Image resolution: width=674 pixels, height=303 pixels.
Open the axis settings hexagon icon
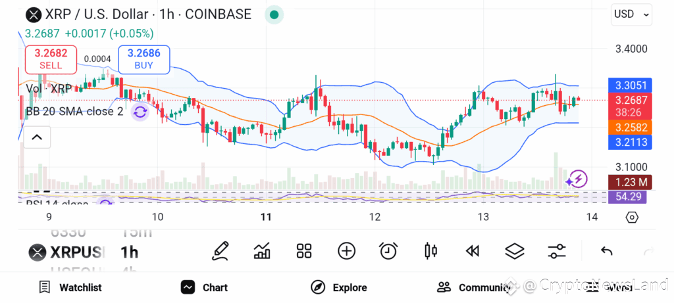click(631, 217)
